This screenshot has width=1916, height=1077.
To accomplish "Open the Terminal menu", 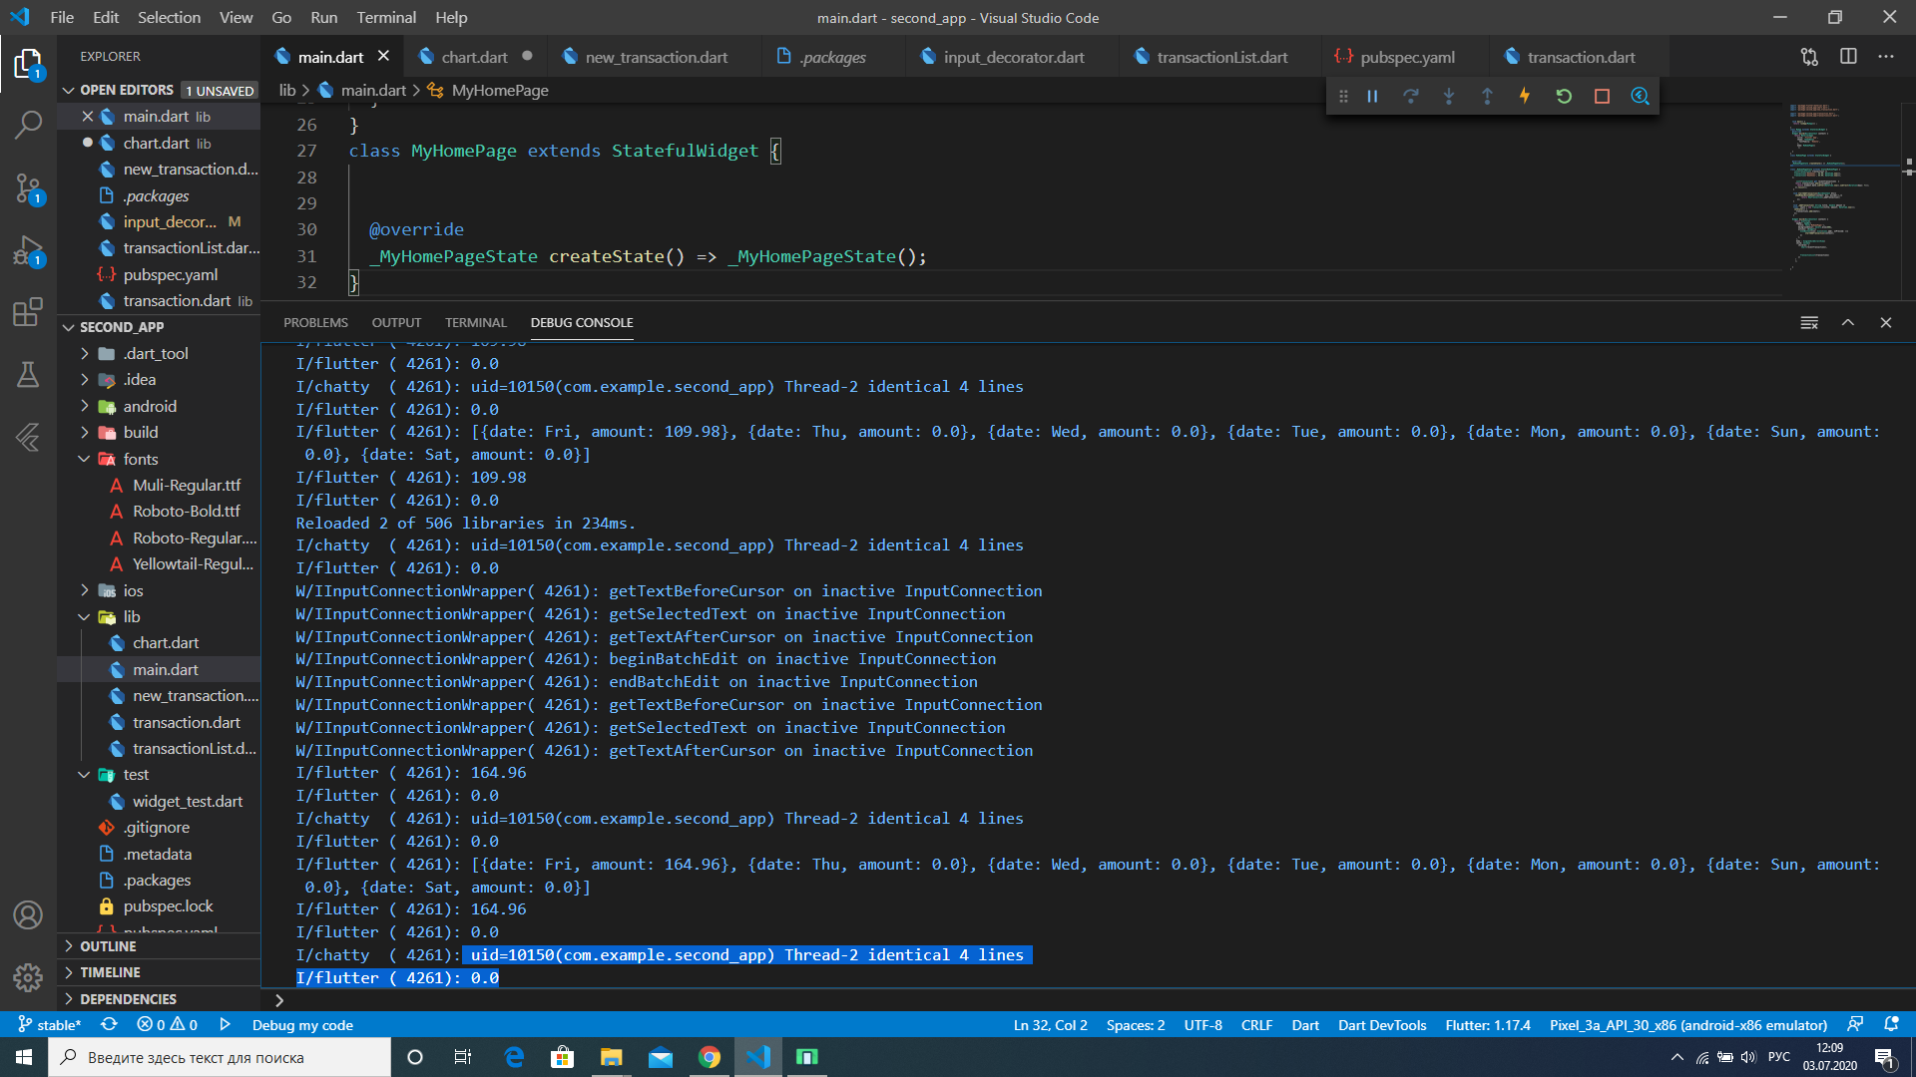I will click(386, 17).
